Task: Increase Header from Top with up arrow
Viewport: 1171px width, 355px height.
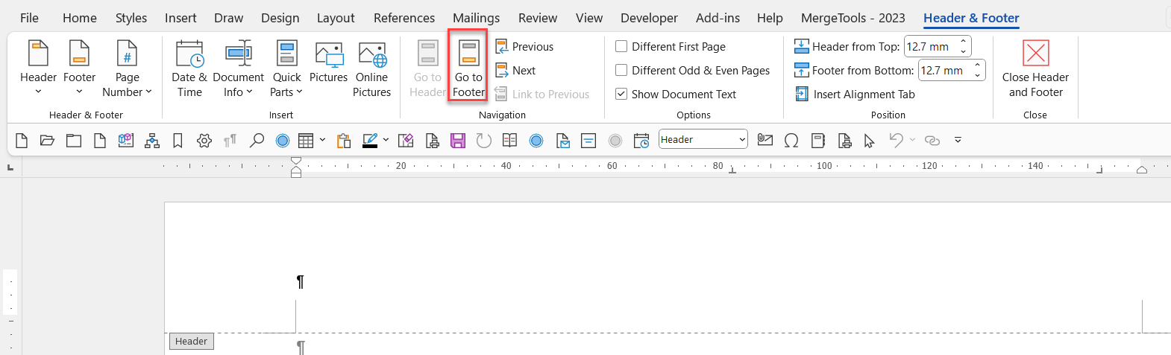Action: [x=963, y=41]
